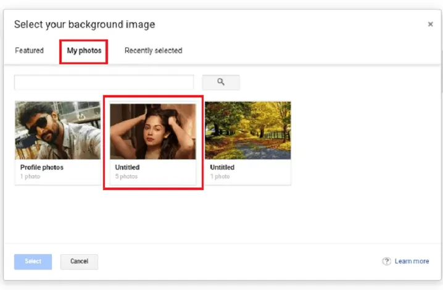Open the Profile photos album thumbnail
Image resolution: width=443 pixels, height=290 pixels.
pyautogui.click(x=57, y=130)
